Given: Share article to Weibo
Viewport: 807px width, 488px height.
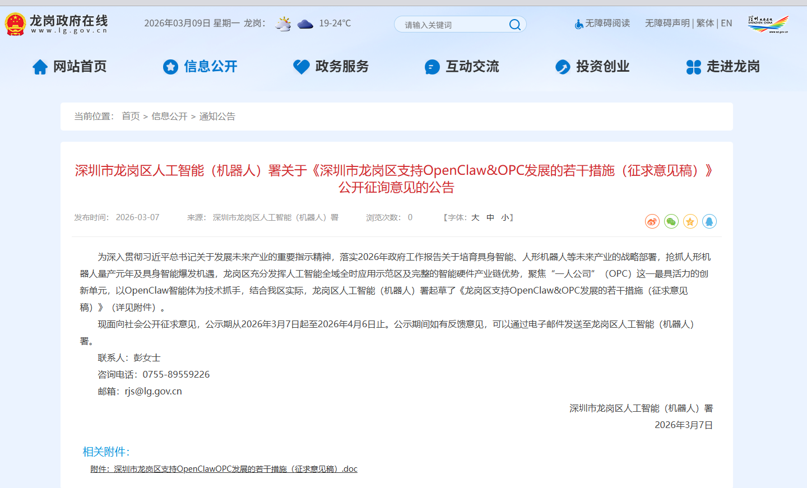Looking at the screenshot, I should coord(652,221).
